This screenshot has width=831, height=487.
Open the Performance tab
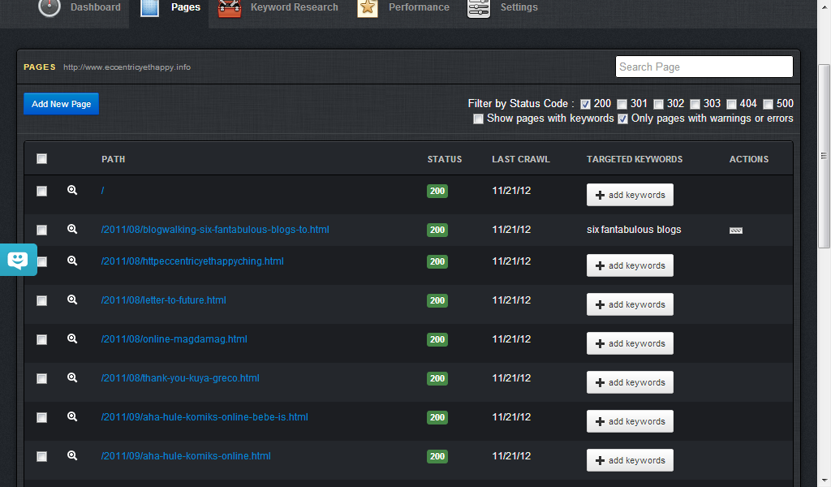(419, 7)
